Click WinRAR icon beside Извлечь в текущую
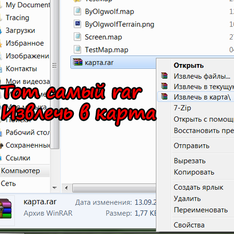Image resolution: width=234 pixels, height=234 pixels. pyautogui.click(x=164, y=86)
